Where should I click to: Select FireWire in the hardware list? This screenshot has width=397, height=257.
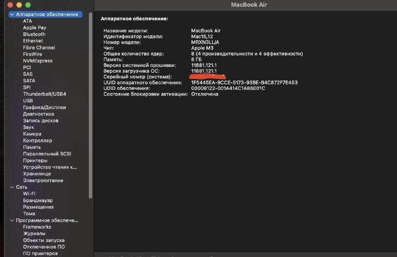tap(32, 54)
